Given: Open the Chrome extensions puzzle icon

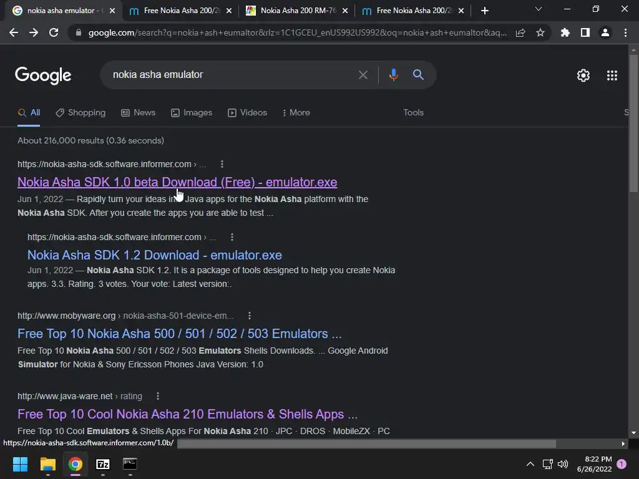Looking at the screenshot, I should [565, 32].
